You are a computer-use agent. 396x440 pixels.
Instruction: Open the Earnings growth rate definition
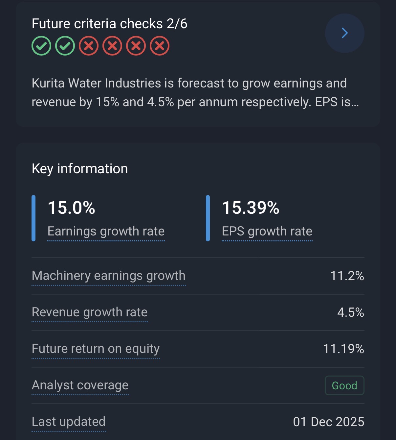tap(106, 231)
